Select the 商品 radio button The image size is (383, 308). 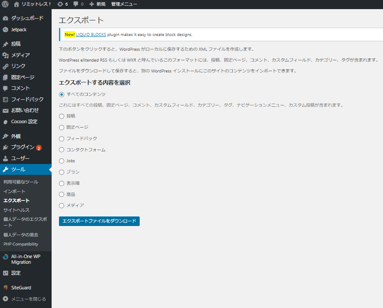click(x=62, y=194)
